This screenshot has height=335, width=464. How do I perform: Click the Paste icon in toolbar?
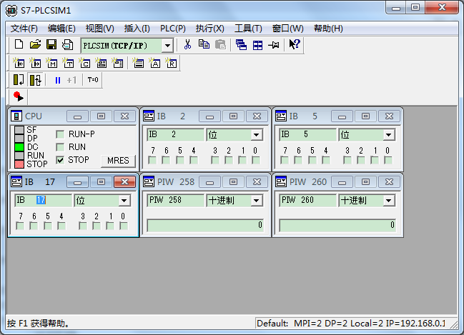point(220,45)
